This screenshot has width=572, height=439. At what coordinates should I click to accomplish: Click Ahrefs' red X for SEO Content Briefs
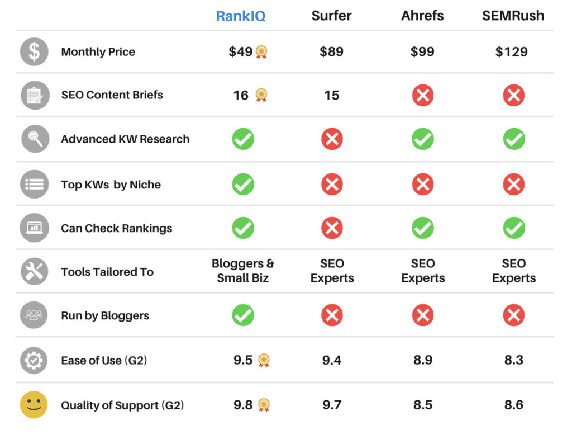423,96
